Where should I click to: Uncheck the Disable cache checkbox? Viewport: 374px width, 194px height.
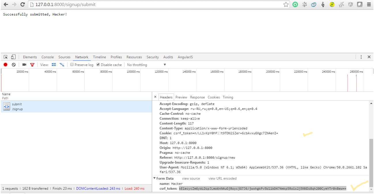[x=98, y=65]
